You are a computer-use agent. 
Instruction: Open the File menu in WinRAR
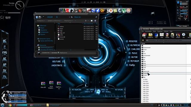pyautogui.click(x=142, y=31)
